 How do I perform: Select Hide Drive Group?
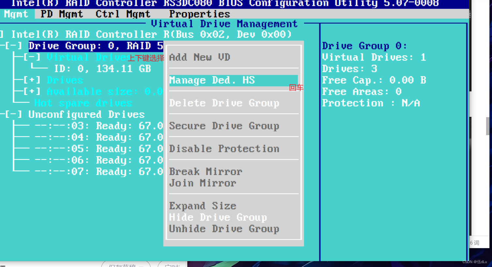[218, 217]
